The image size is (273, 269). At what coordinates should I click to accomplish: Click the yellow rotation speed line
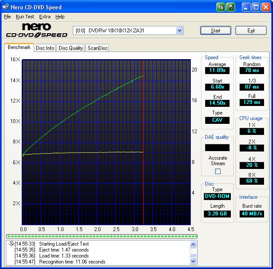tap(83, 153)
